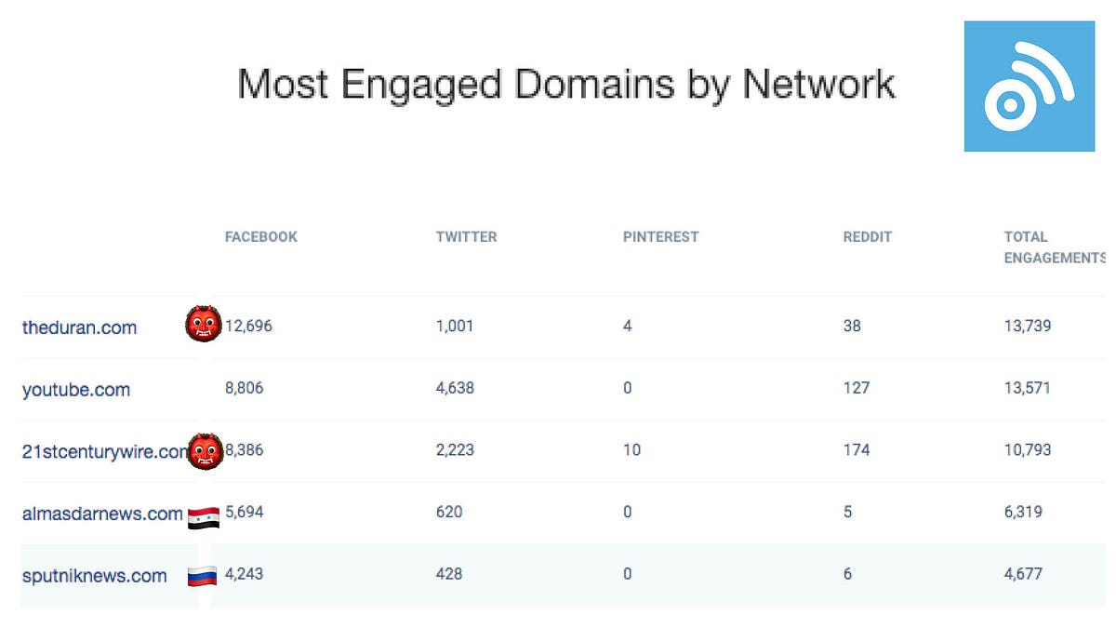Viewport: 1116px width, 628px height.
Task: Sort by the PINTEREST column header
Action: tap(660, 237)
